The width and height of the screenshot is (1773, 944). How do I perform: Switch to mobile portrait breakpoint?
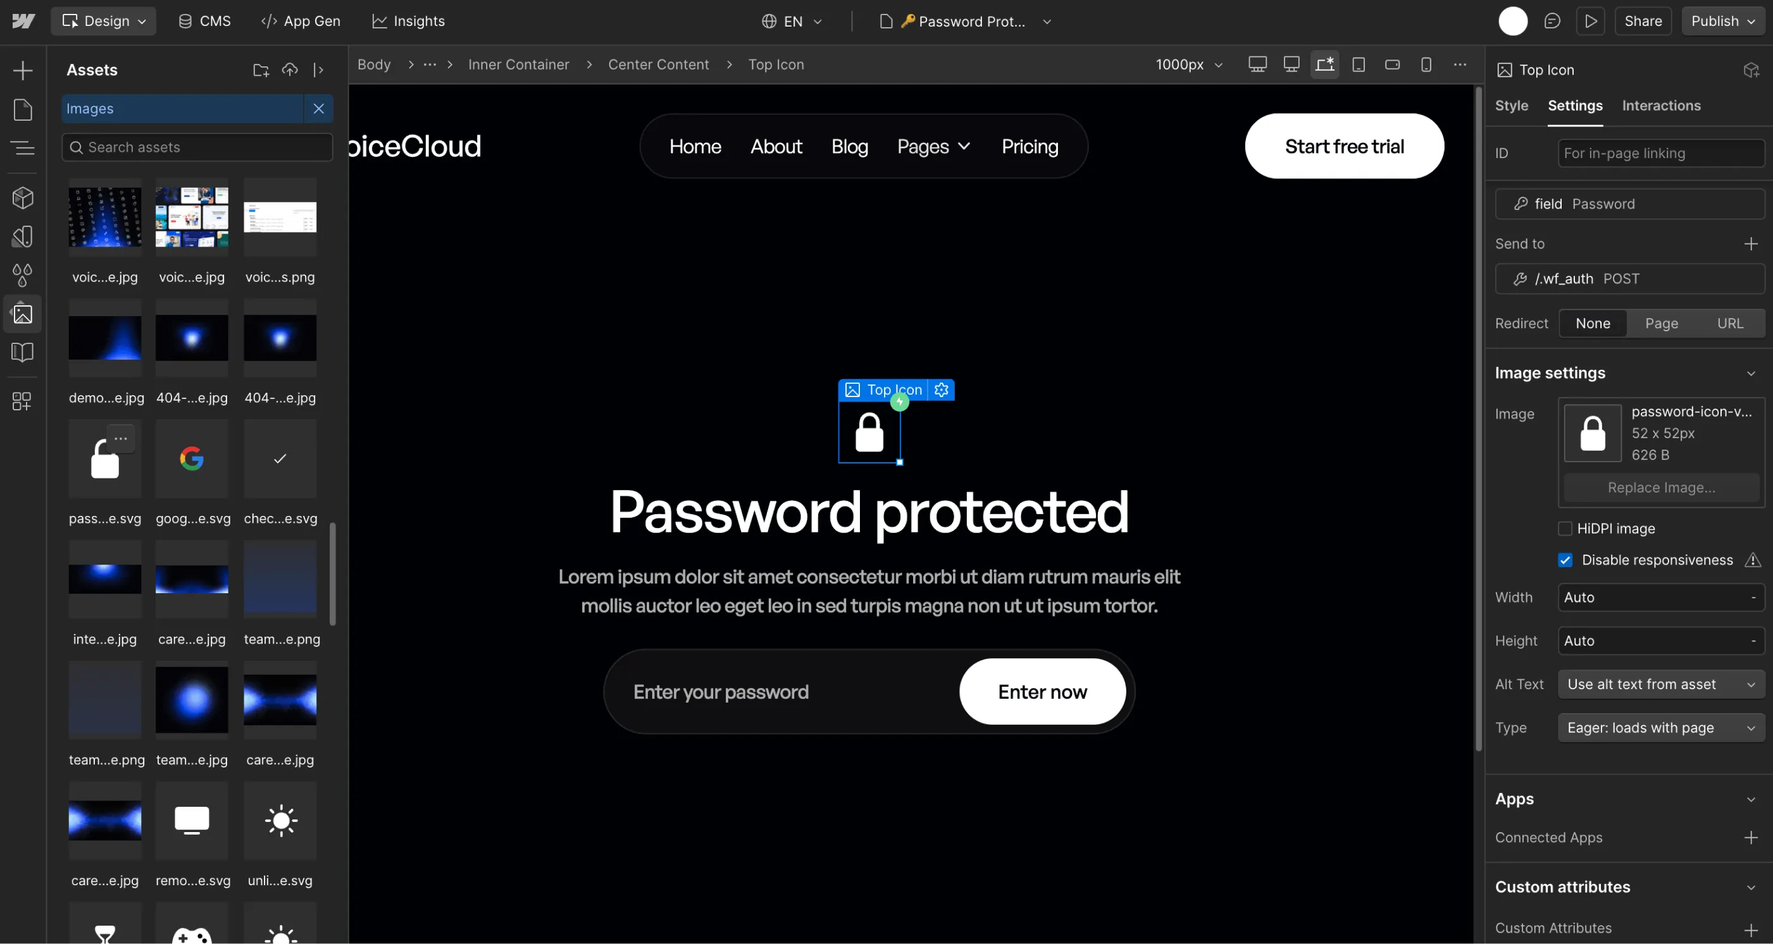[1426, 64]
